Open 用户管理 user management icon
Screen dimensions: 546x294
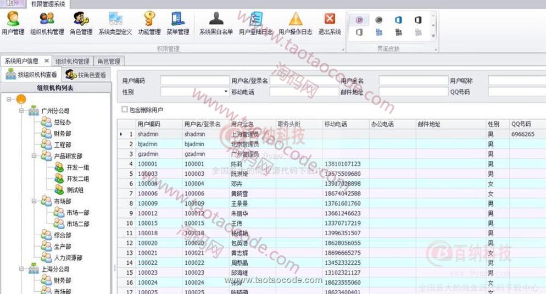click(13, 23)
